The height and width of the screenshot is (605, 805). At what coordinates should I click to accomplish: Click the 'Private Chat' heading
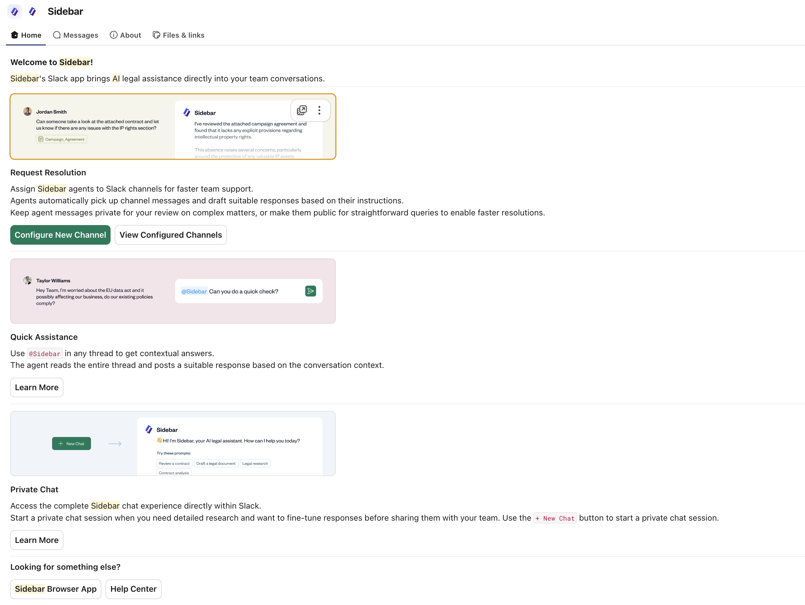34,490
